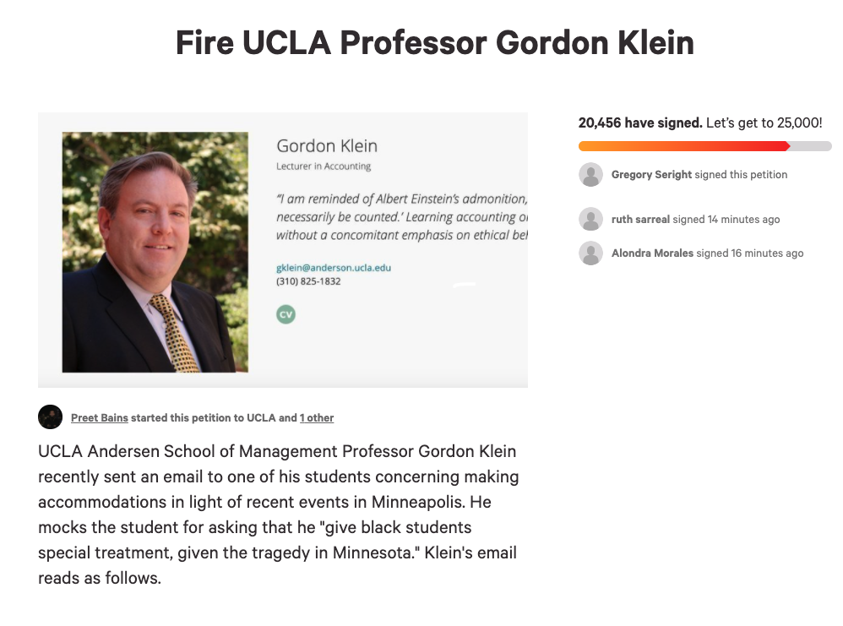Click the Lecturer in Accounting subtitle
Viewport: 843px width, 626px height.
point(324,166)
